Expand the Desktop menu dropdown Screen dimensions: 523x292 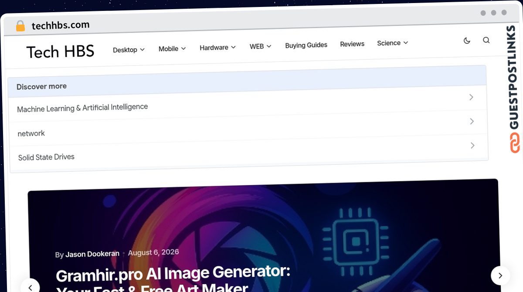point(129,50)
